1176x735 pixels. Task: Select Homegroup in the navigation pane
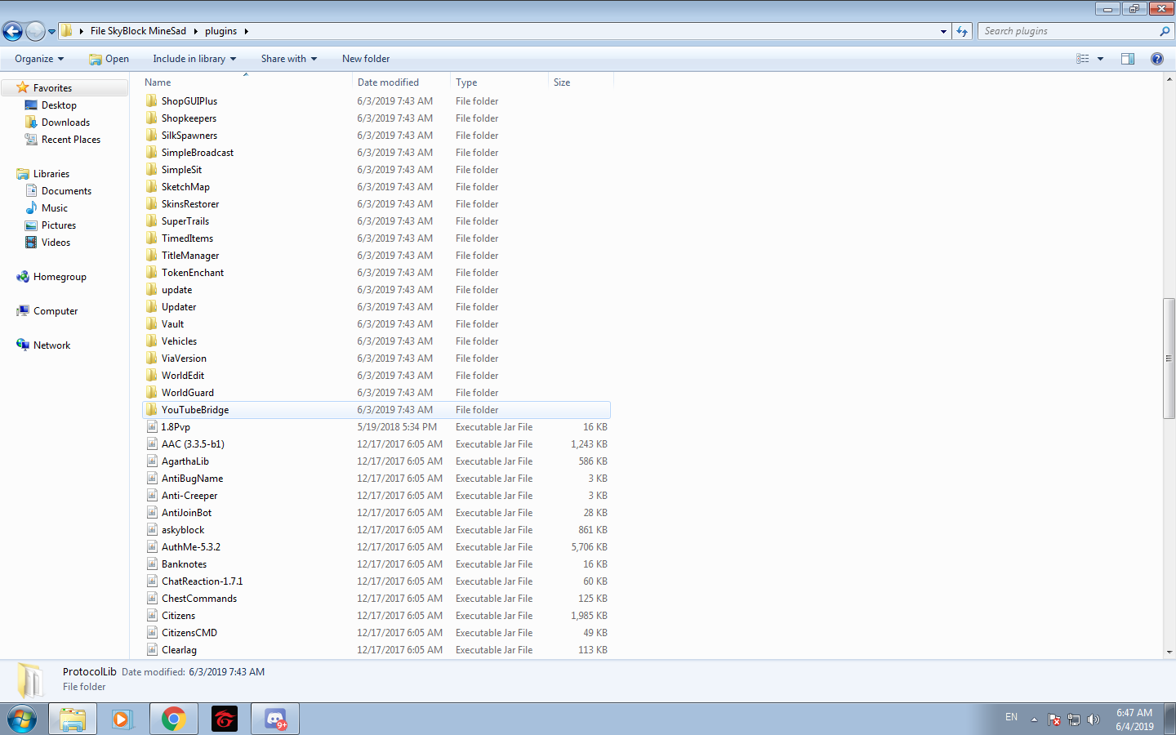click(60, 277)
